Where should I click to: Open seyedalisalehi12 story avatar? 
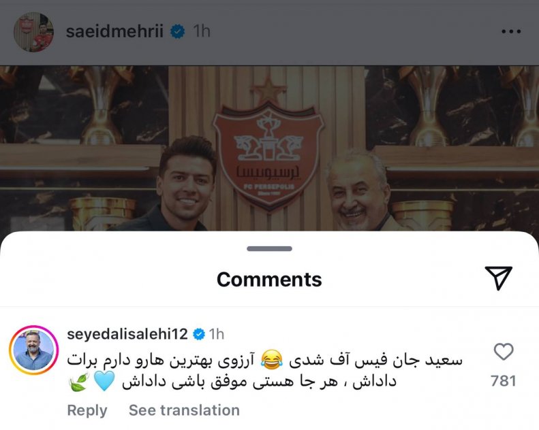click(x=33, y=350)
